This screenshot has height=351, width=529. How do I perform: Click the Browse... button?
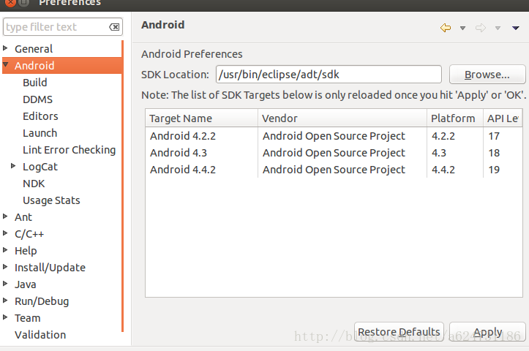click(487, 75)
